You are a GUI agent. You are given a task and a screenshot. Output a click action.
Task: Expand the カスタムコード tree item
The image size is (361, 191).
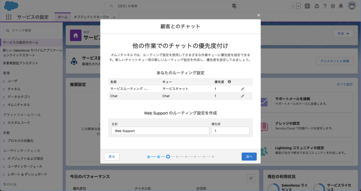pyautogui.click(x=4, y=123)
